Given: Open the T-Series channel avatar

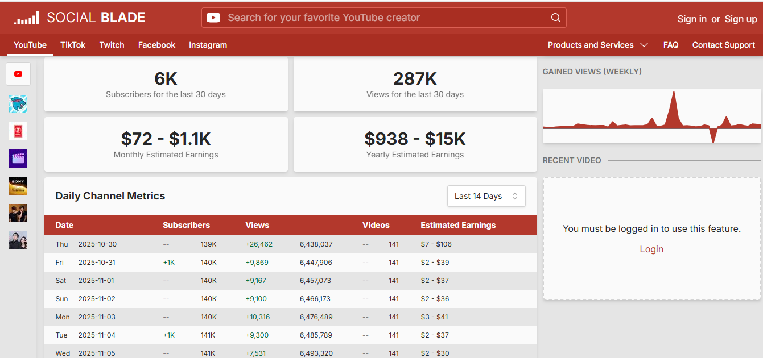Looking at the screenshot, I should (18, 131).
